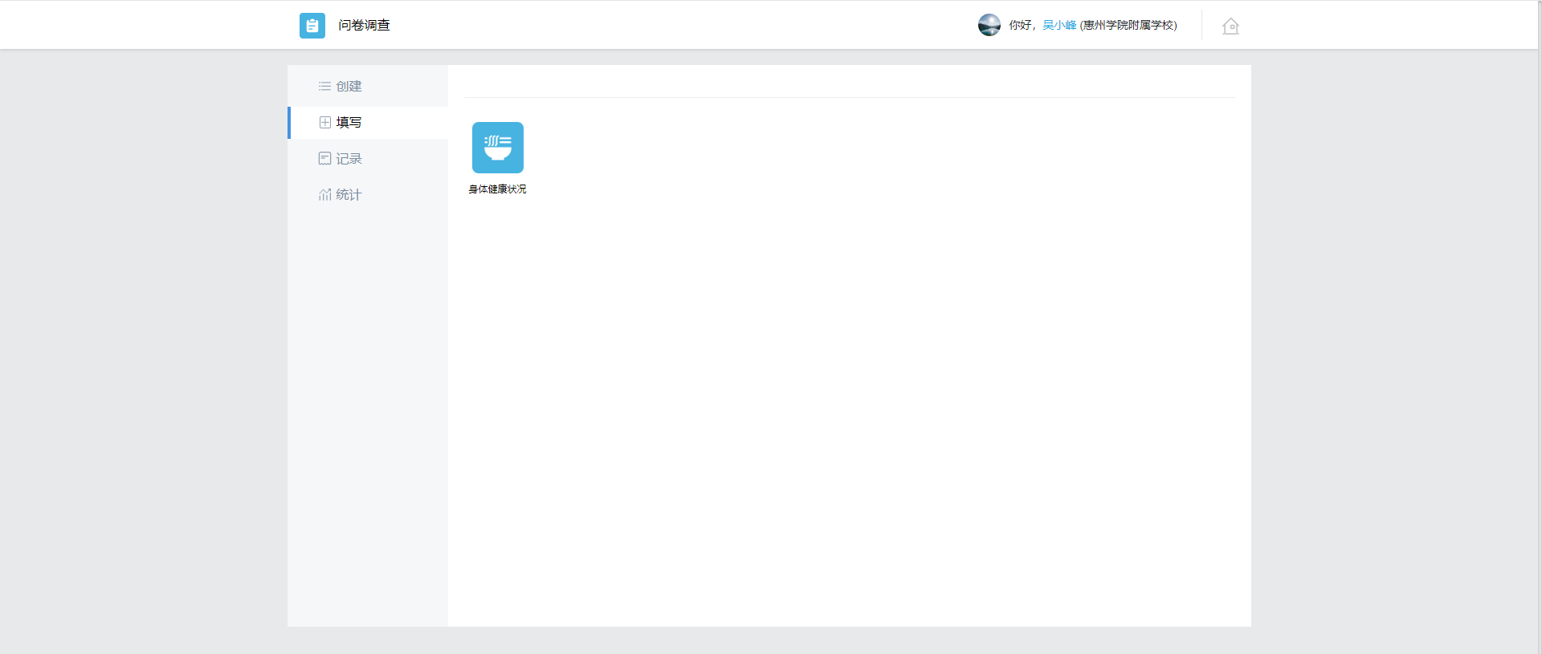Click the 惠州学院附属学校 school name
Image resolution: width=1542 pixels, height=654 pixels.
pyautogui.click(x=1128, y=26)
